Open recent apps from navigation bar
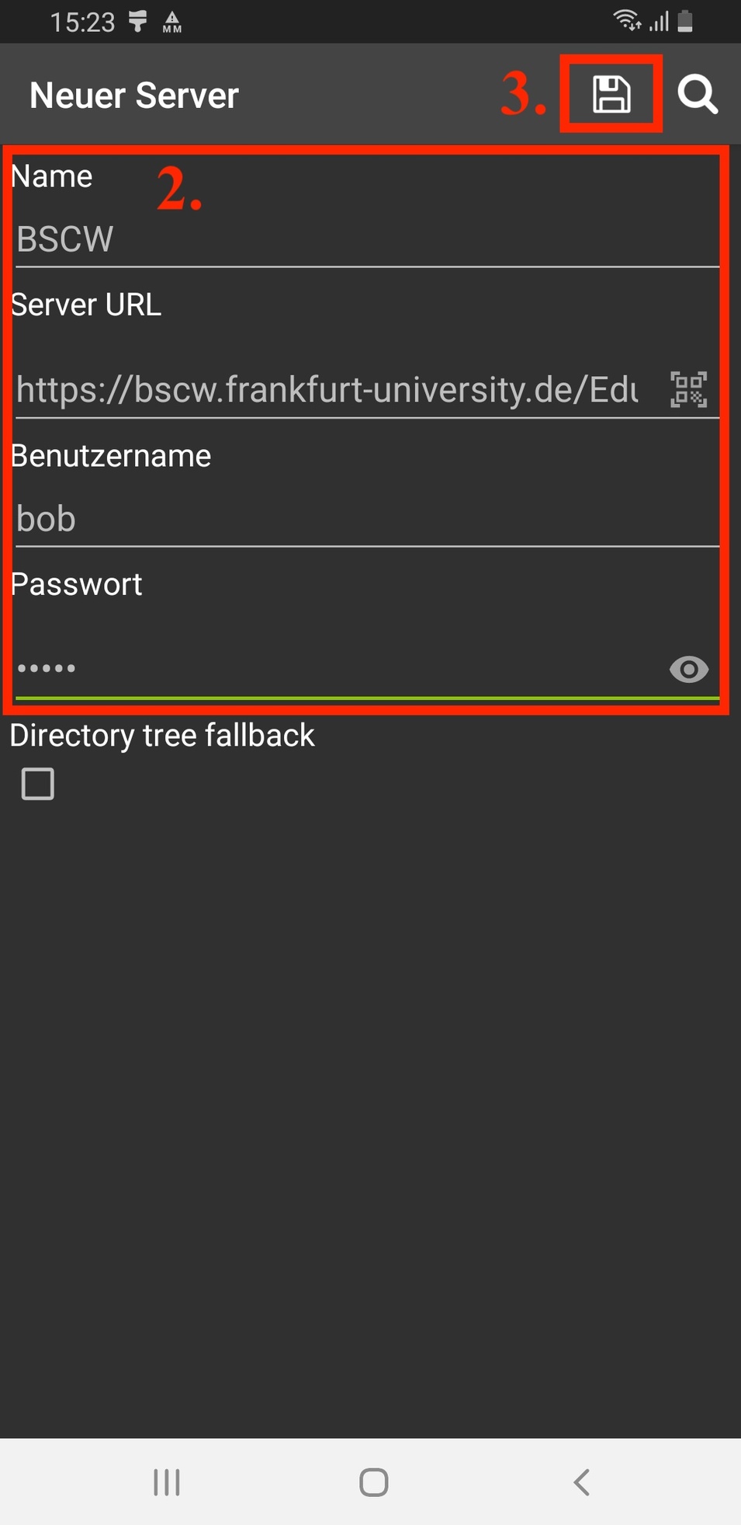741x1525 pixels. point(167,1482)
